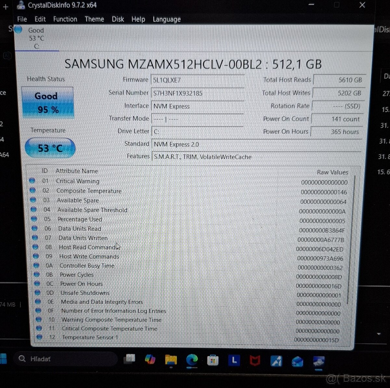Launch the Lenovo app from the taskbar
The image size is (390, 388).
click(x=234, y=360)
